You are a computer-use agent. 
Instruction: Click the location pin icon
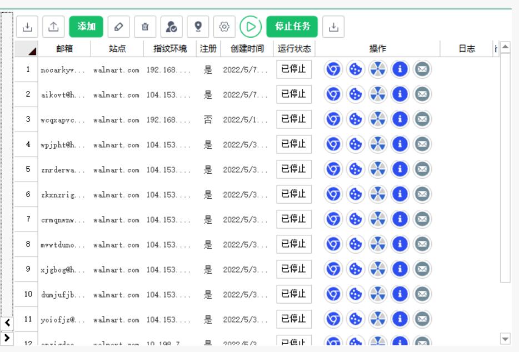(198, 27)
